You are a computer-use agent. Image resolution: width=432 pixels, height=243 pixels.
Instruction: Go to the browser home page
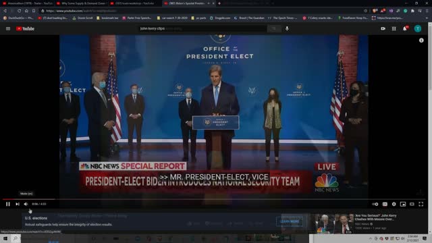click(26, 11)
